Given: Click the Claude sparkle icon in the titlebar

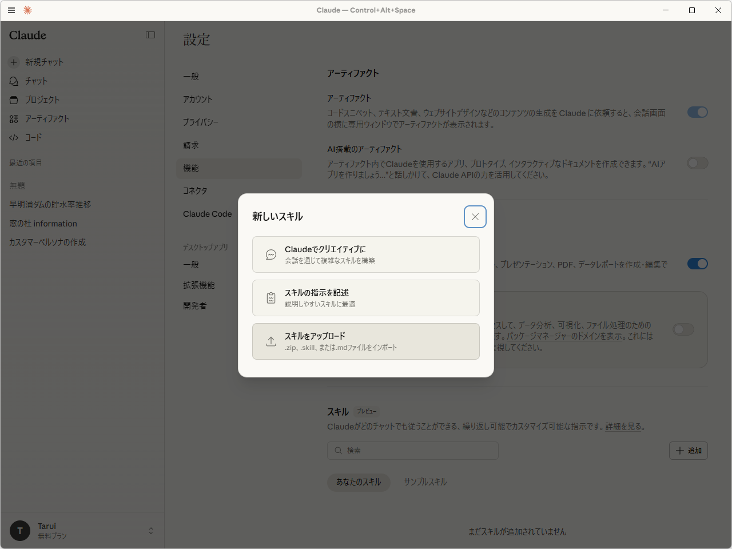Looking at the screenshot, I should tap(27, 10).
